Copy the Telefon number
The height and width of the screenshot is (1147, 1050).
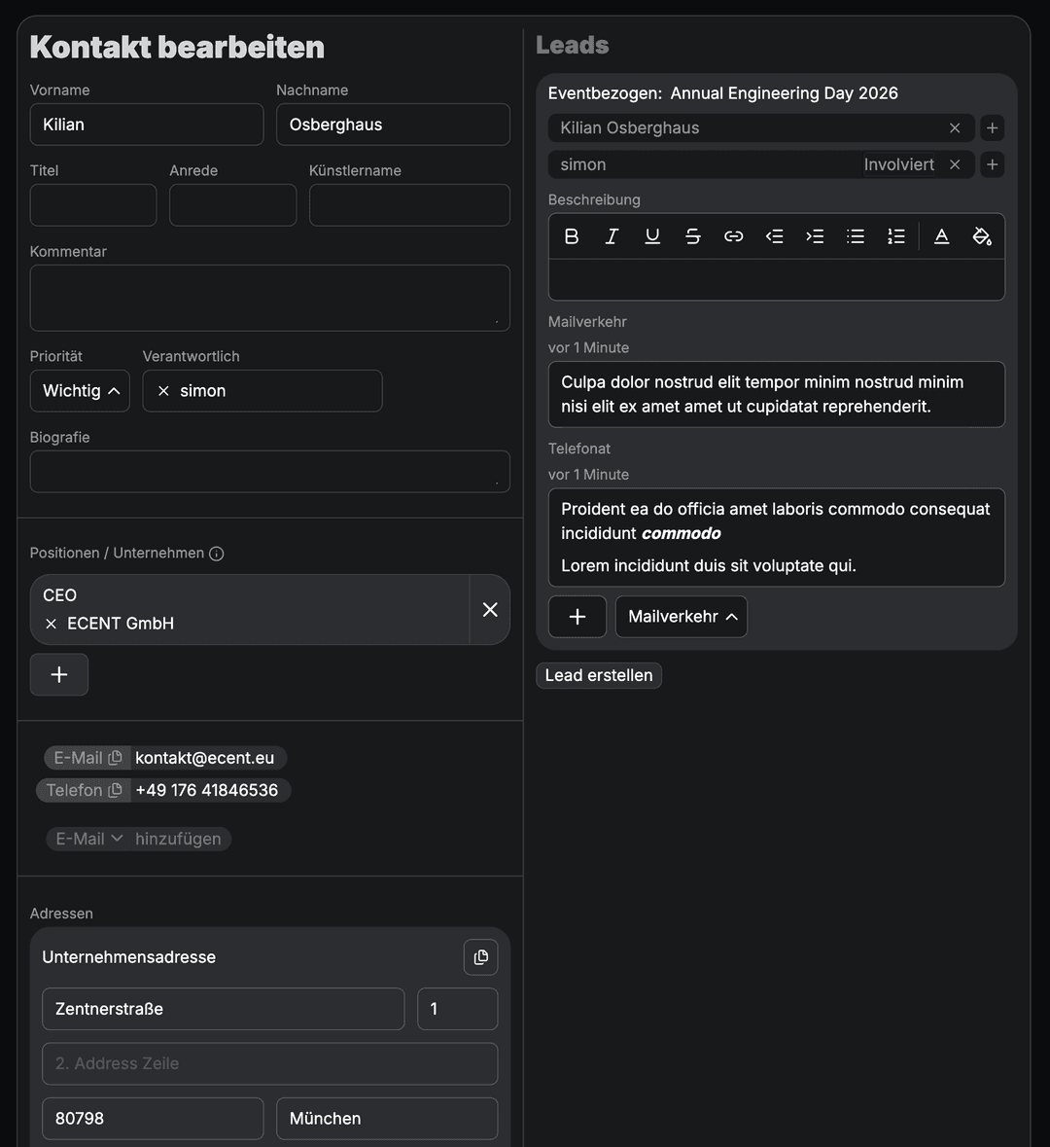coord(116,790)
